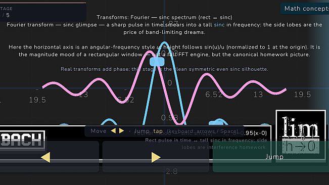Viewport: 329px width, 185px height.
Task: Click the blue blob near the right lobe base
Action: pos(216,122)
